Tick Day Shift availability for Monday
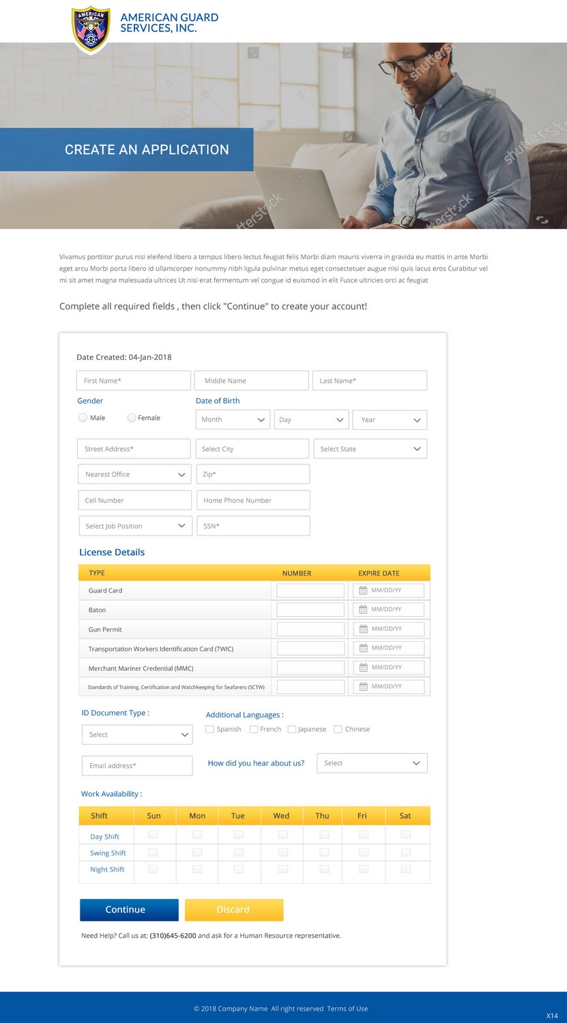Viewport: 567px width, 1023px height. (197, 834)
